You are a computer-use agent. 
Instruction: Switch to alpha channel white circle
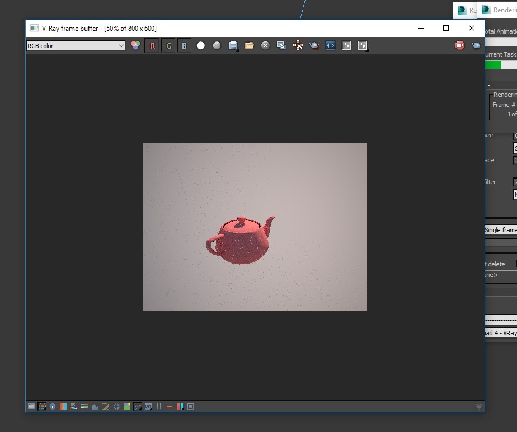click(x=201, y=46)
